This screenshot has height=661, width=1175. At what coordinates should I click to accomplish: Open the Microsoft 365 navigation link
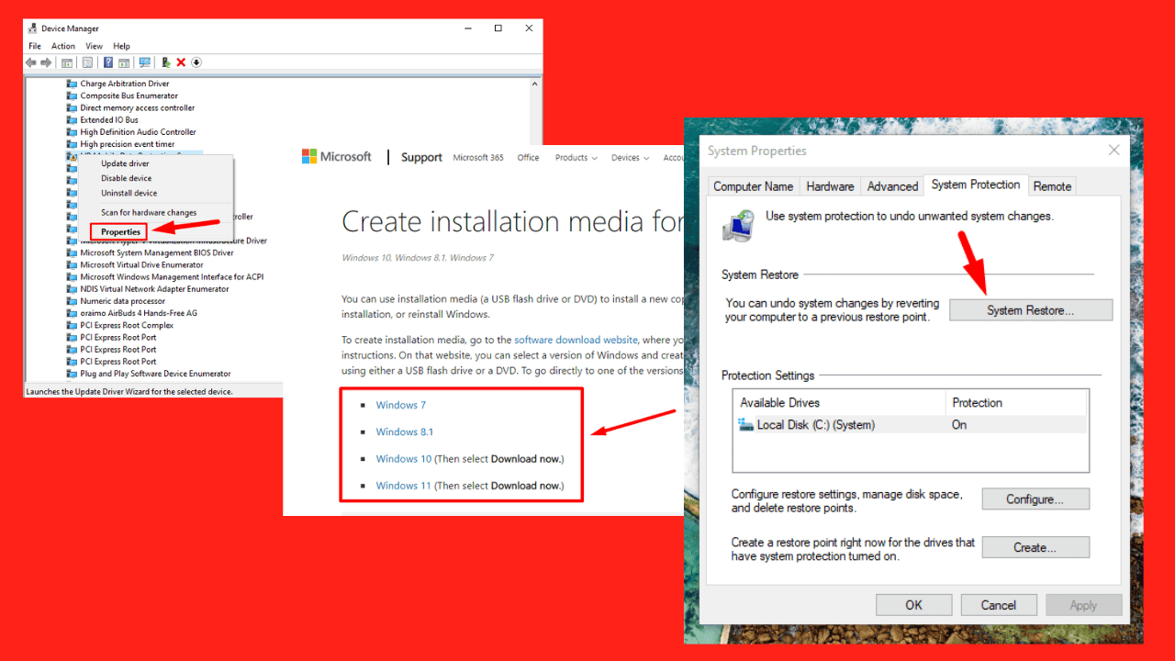click(x=478, y=158)
